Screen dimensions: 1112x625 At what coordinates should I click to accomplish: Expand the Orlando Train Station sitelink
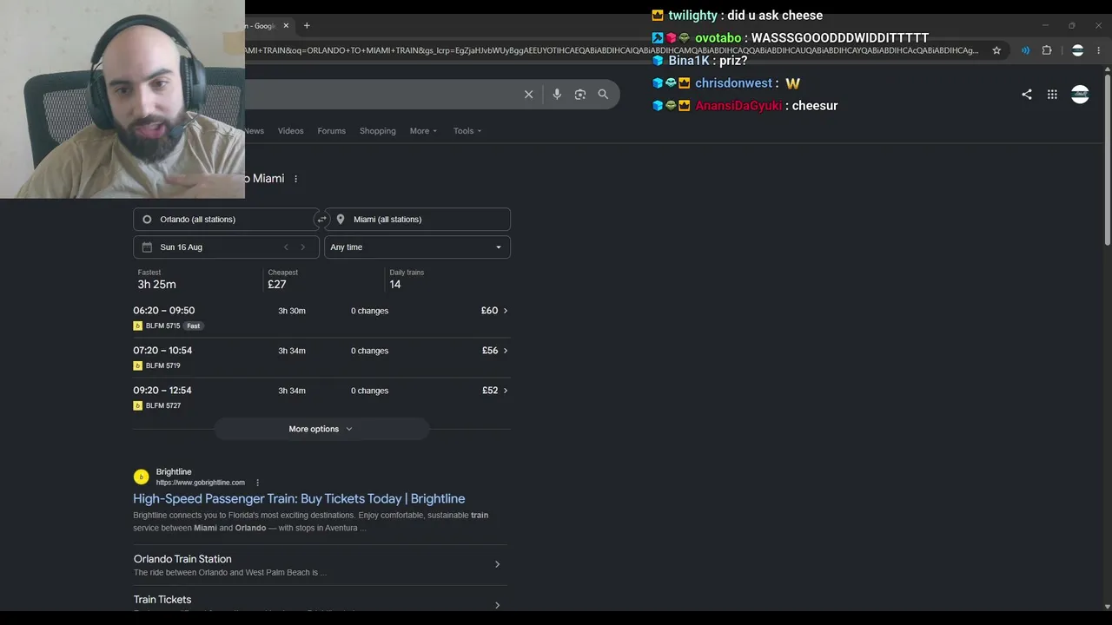[497, 564]
